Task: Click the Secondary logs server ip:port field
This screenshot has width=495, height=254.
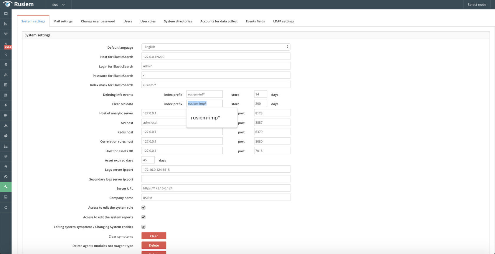Action: (216, 179)
